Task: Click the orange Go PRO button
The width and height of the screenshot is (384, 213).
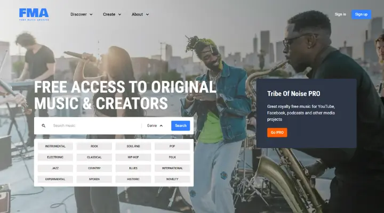Action: 277,133
